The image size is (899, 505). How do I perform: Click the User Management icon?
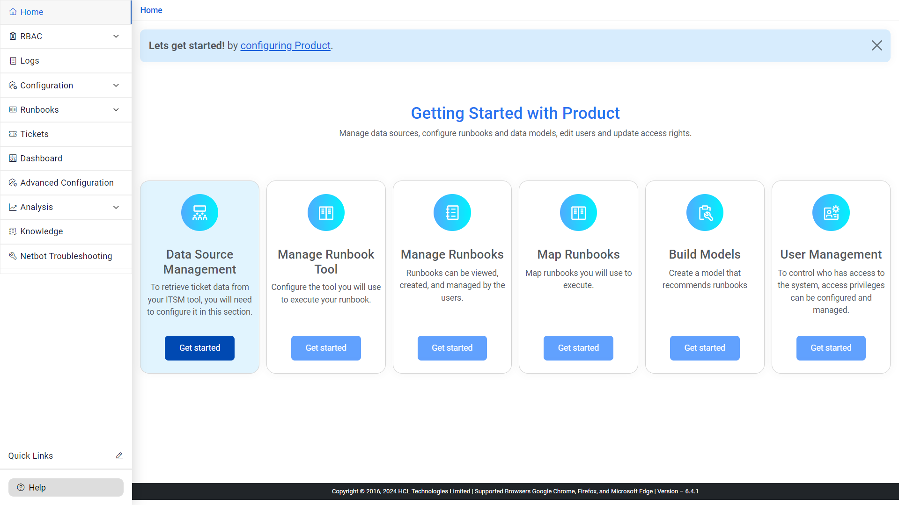point(831,213)
